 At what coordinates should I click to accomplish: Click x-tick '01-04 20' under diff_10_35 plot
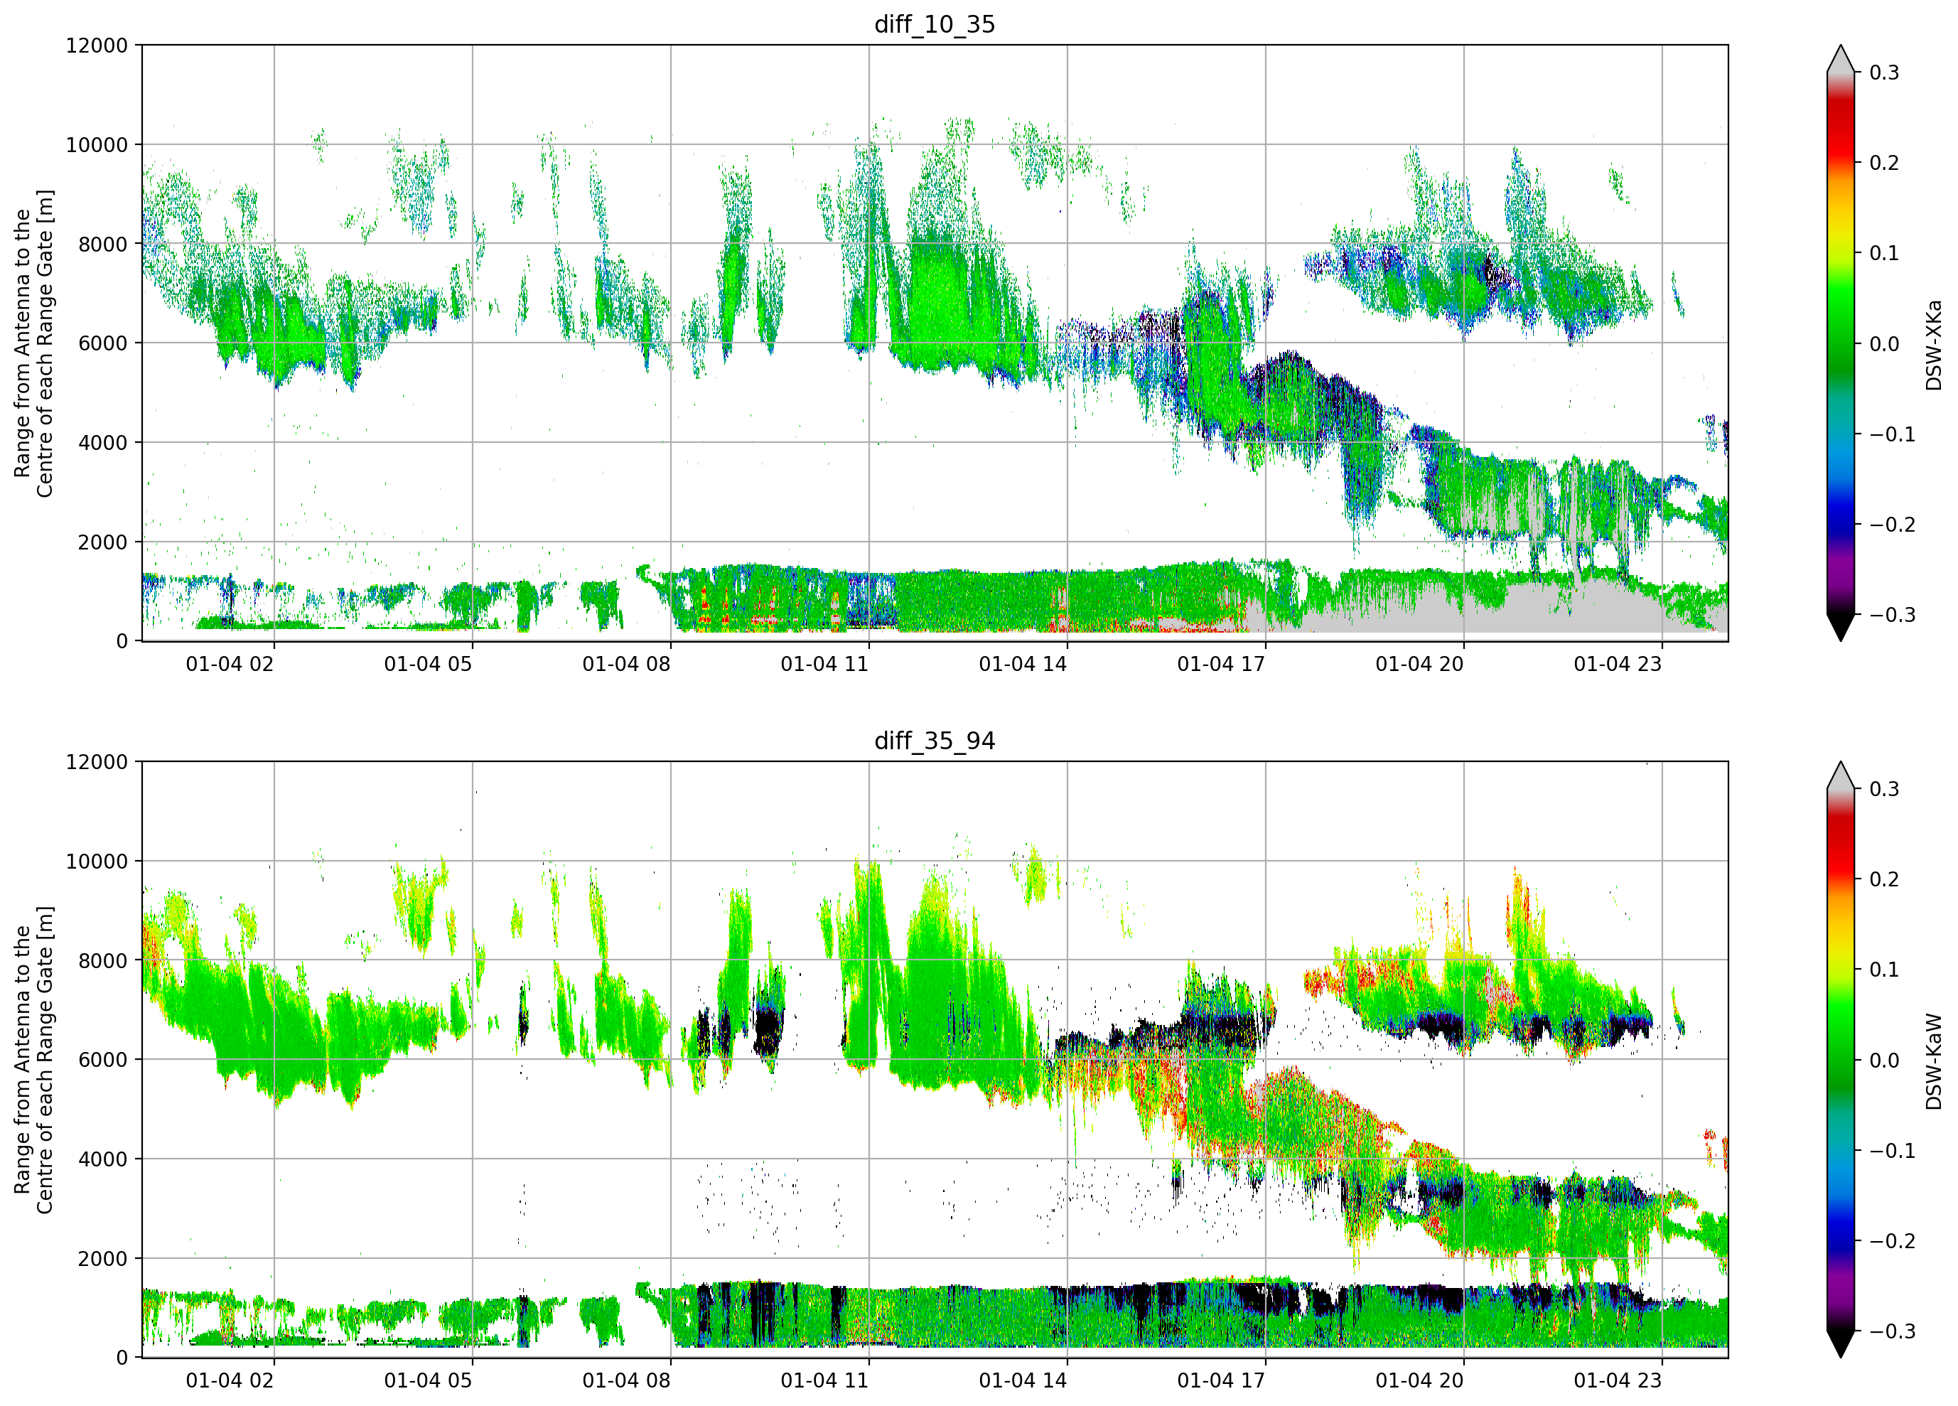(1419, 664)
